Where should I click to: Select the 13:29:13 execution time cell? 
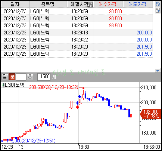coord(80,33)
